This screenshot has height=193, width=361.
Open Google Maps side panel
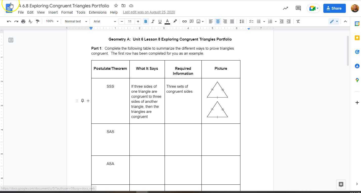[357, 80]
